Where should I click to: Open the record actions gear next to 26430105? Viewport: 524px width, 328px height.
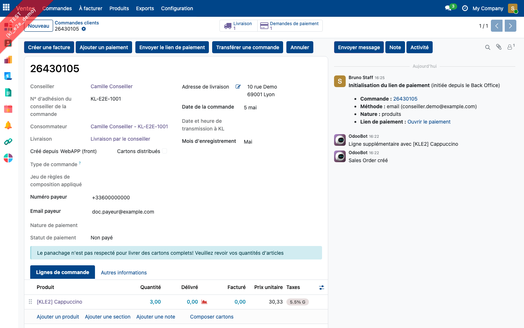coord(84,29)
